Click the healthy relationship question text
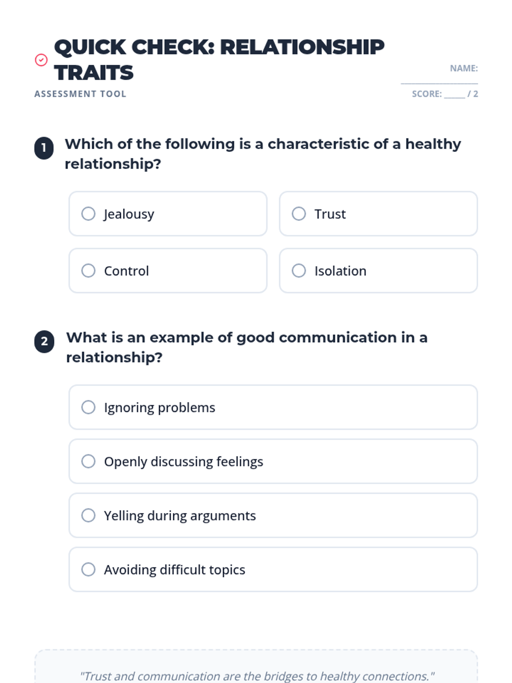This screenshot has width=512, height=683. click(263, 154)
